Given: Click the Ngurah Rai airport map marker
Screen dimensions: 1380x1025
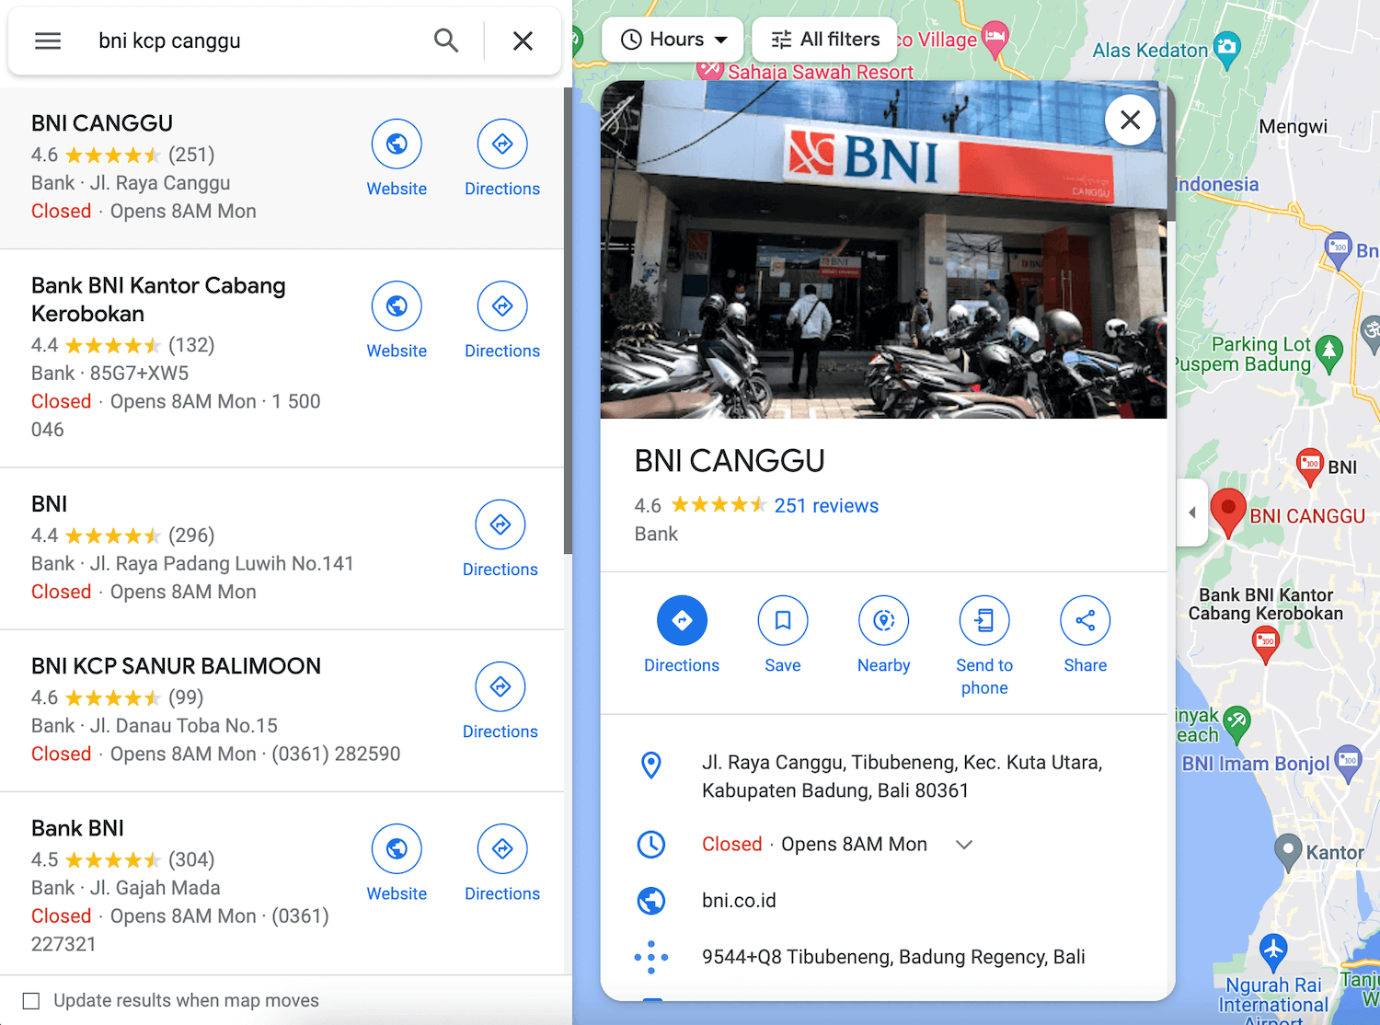Looking at the screenshot, I should (1273, 948).
